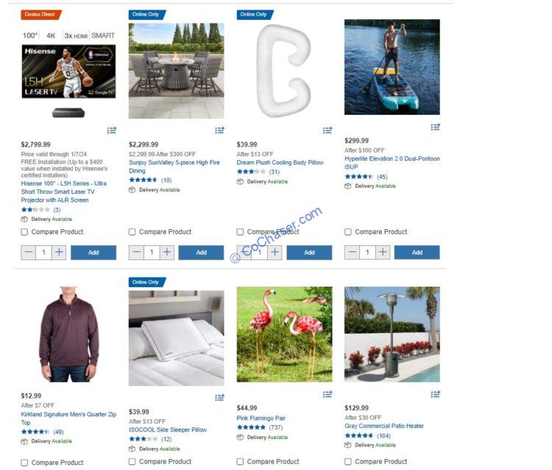Enable Compare Product for Kirkland Quarter Zip Top
Image resolution: width=552 pixels, height=470 pixels.
(24, 463)
